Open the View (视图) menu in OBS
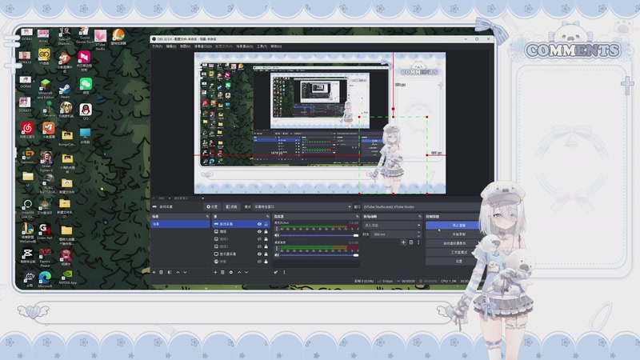 click(x=186, y=46)
